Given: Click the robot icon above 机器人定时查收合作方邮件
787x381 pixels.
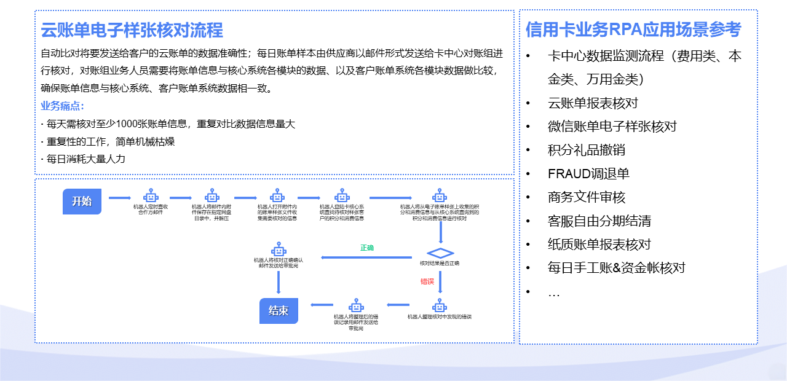Looking at the screenshot, I should click(151, 196).
